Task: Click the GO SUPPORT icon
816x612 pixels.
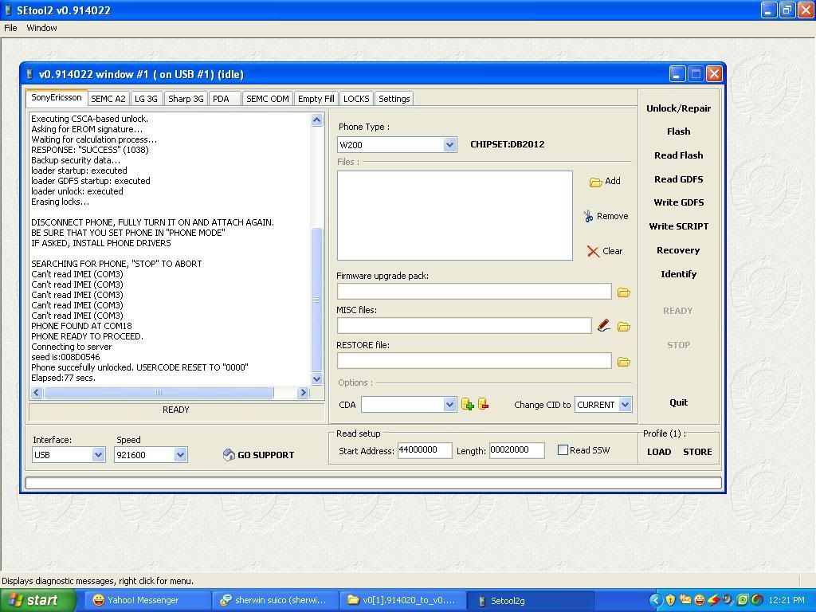Action: pyautogui.click(x=229, y=455)
